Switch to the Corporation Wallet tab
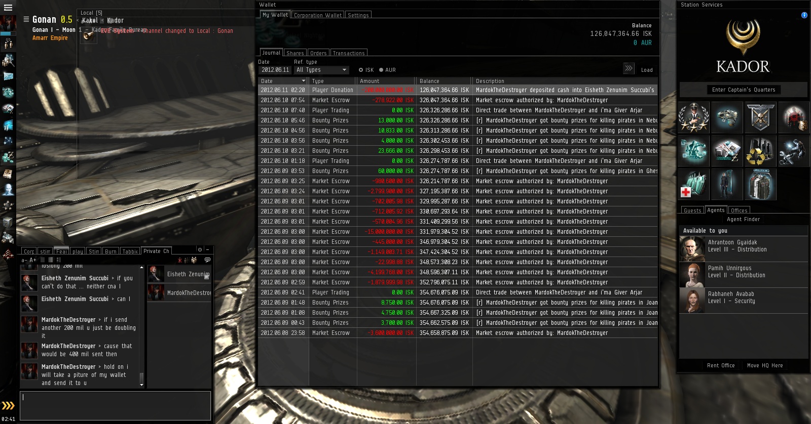This screenshot has width=811, height=424. [x=318, y=15]
